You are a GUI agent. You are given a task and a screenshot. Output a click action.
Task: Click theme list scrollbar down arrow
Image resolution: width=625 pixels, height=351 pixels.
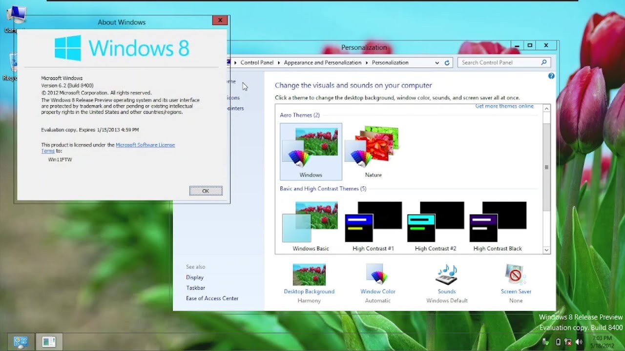click(546, 250)
